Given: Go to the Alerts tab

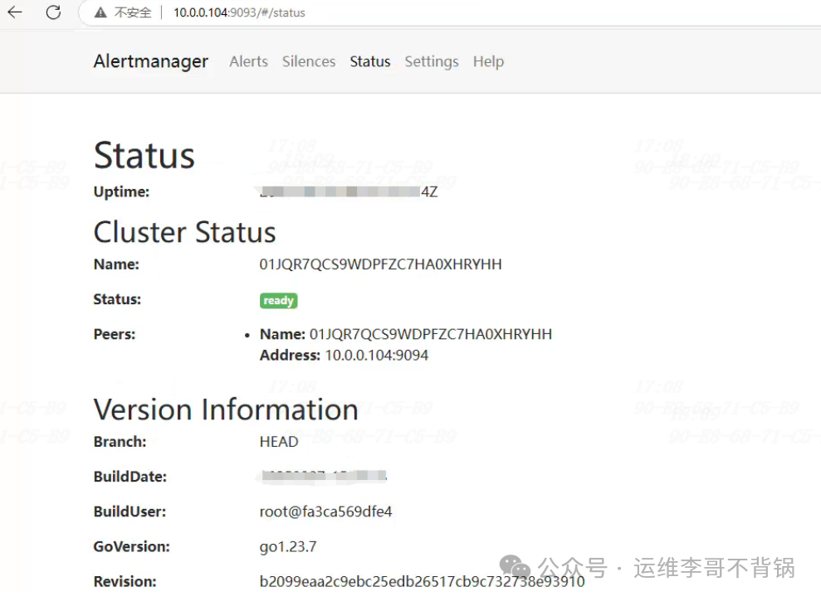Looking at the screenshot, I should (x=249, y=61).
